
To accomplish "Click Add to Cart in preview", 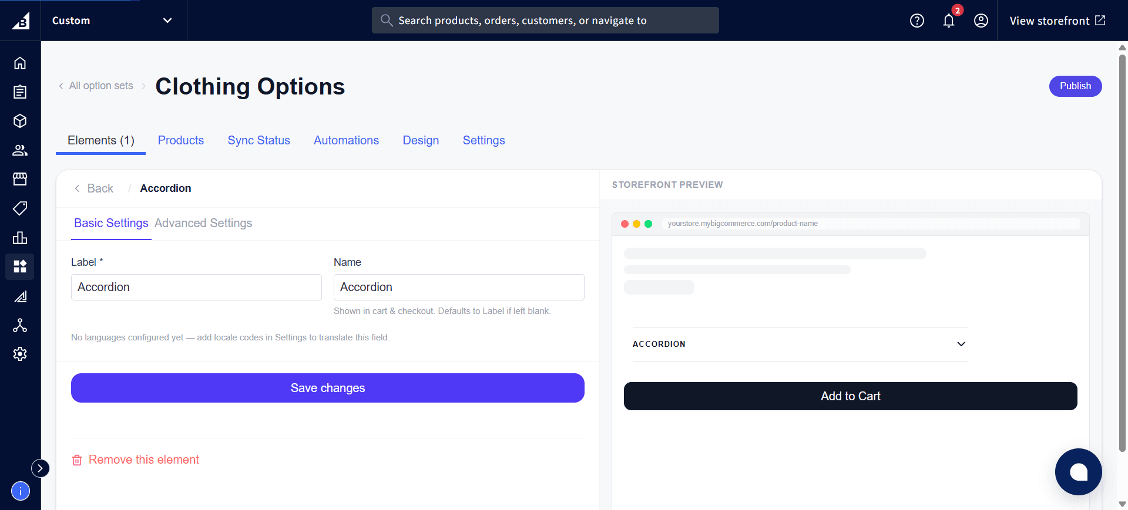I will (851, 396).
